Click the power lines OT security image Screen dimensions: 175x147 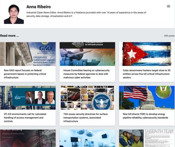coord(28,138)
